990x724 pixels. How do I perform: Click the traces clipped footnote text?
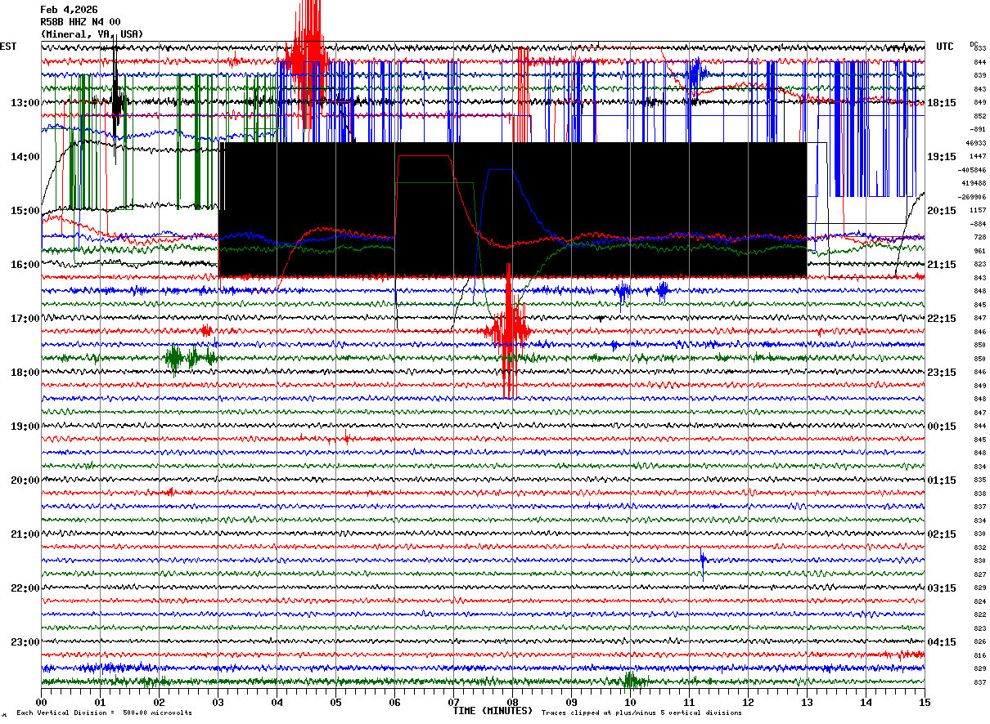(x=641, y=713)
